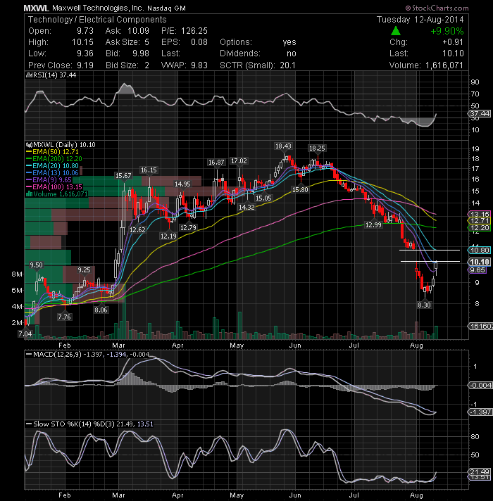Click the MXWL ticker symbol in the title

tap(36, 8)
